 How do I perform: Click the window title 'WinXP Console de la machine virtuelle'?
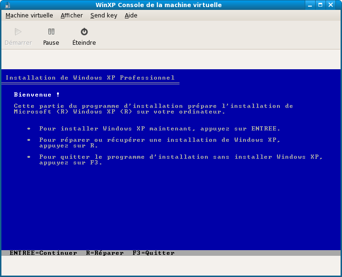click(159, 5)
